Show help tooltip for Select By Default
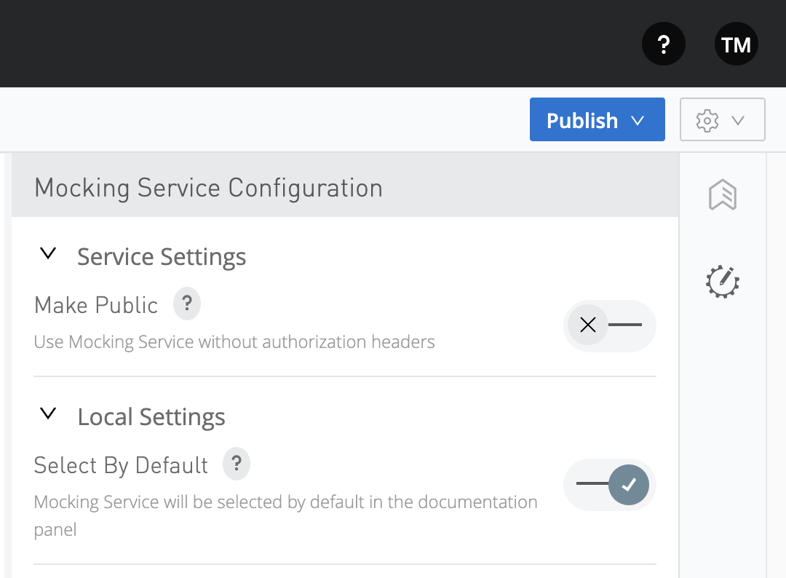This screenshot has width=786, height=578. point(237,464)
